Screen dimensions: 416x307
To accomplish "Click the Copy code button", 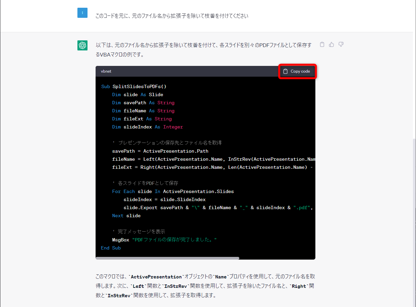I will 298,71.
